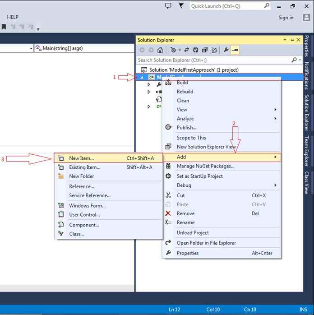Open the Properties wrench toolbar icon
Screen dimensions: 314x315
(x=226, y=50)
